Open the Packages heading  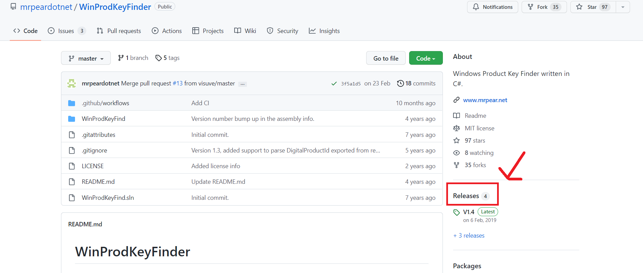[467, 266]
